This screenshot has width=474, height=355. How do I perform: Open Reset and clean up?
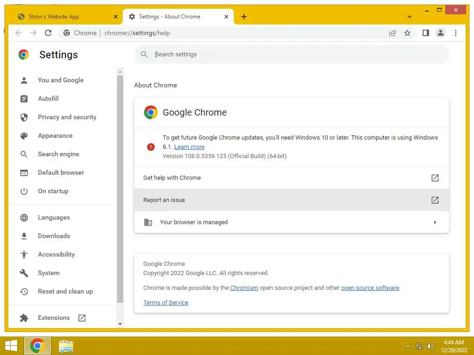[x=65, y=291]
